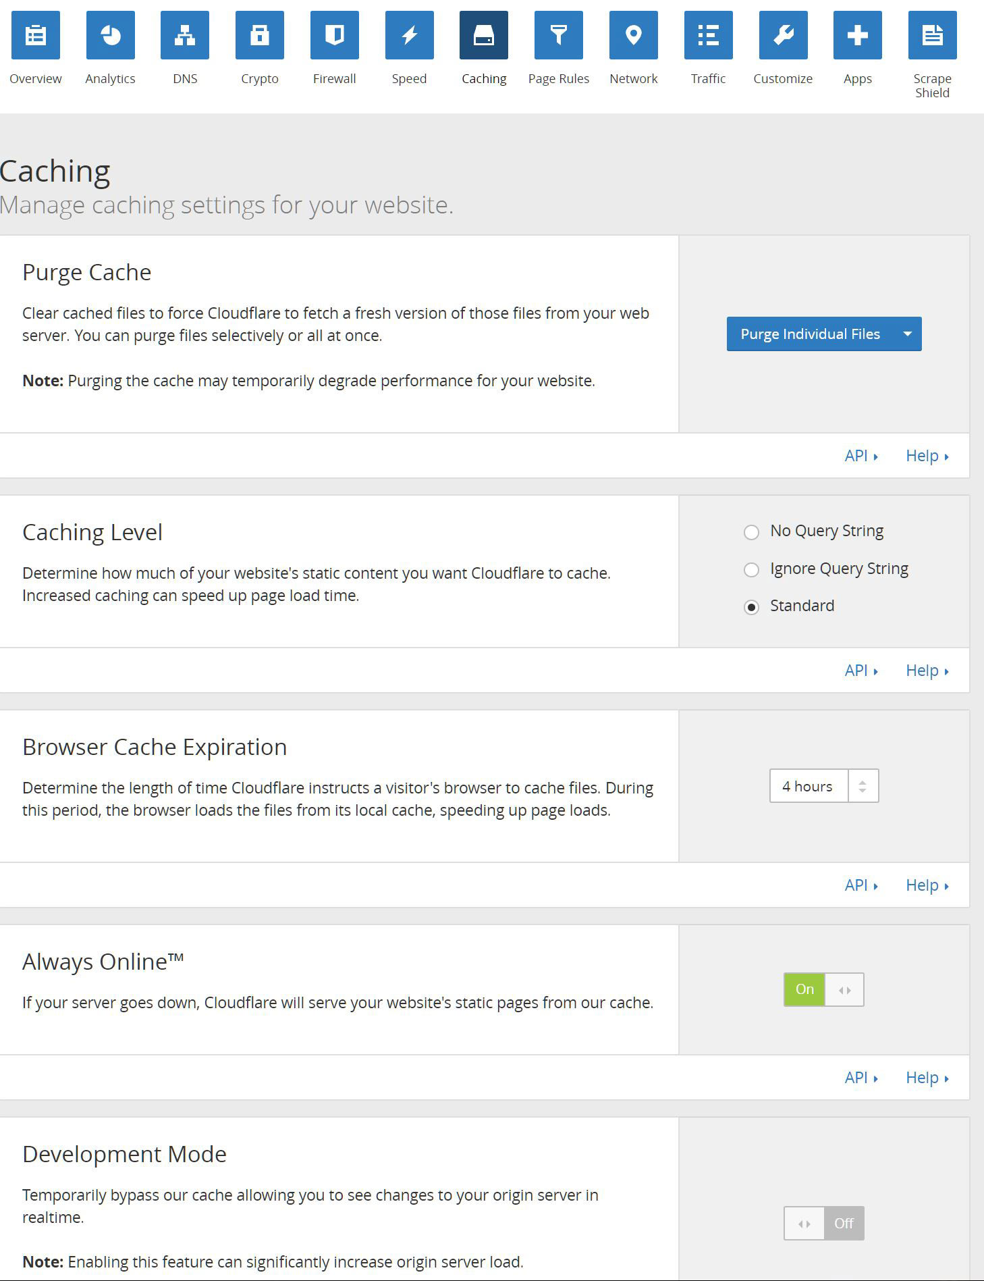
Task: Open API link under Always Online
Action: 861,1078
